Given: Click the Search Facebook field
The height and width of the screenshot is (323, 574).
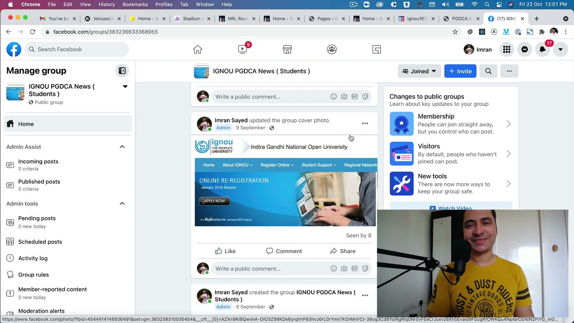Looking at the screenshot, I should tap(77, 49).
